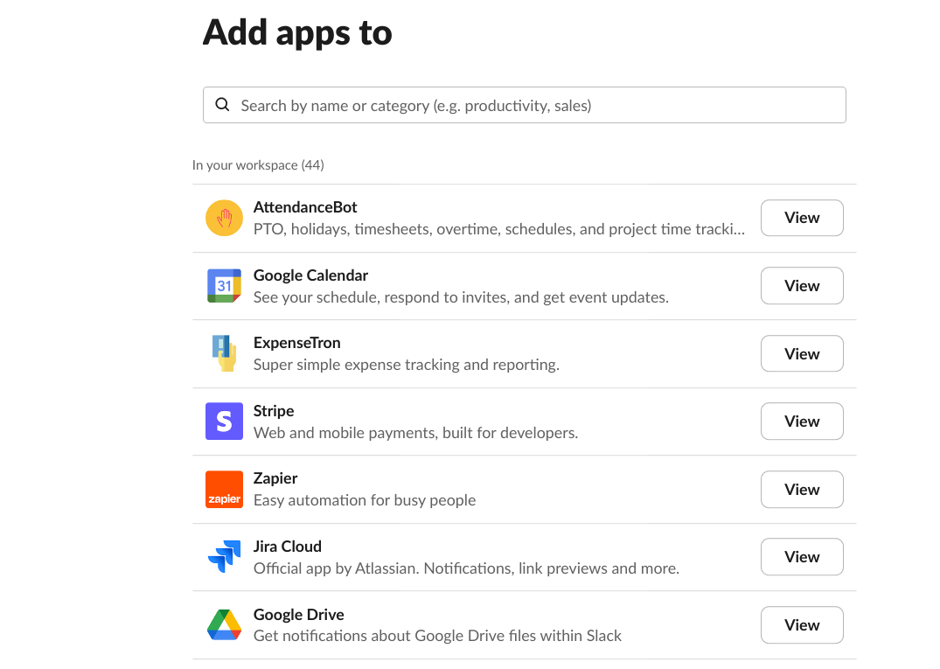The height and width of the screenshot is (669, 940).
Task: Click the Jira Cloud app icon
Action: coord(224,557)
